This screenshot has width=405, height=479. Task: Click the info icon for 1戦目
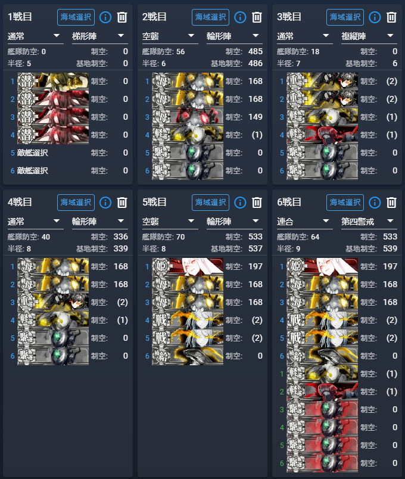tap(105, 17)
